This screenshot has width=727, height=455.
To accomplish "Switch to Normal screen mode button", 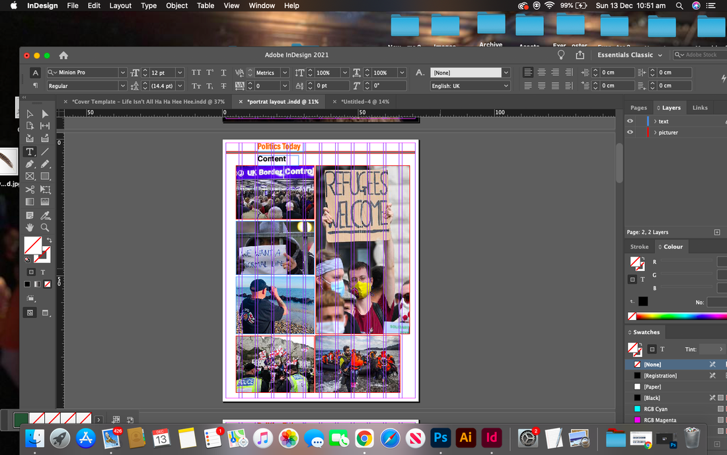I will (x=30, y=313).
